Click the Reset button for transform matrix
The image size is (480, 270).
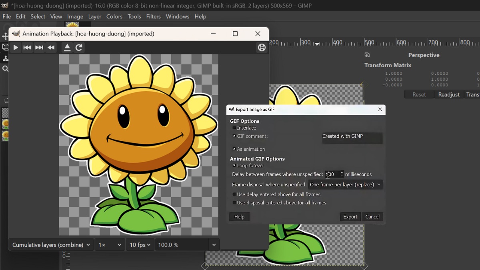pos(419,95)
